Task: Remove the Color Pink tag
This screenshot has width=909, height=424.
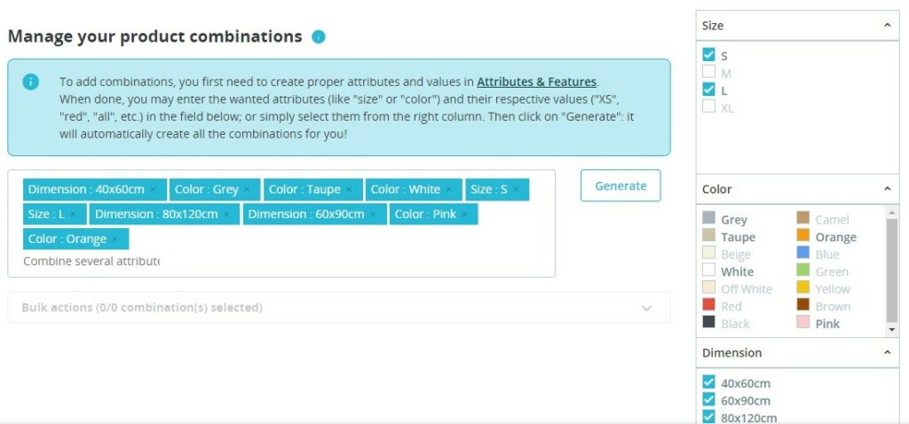Action: (464, 215)
